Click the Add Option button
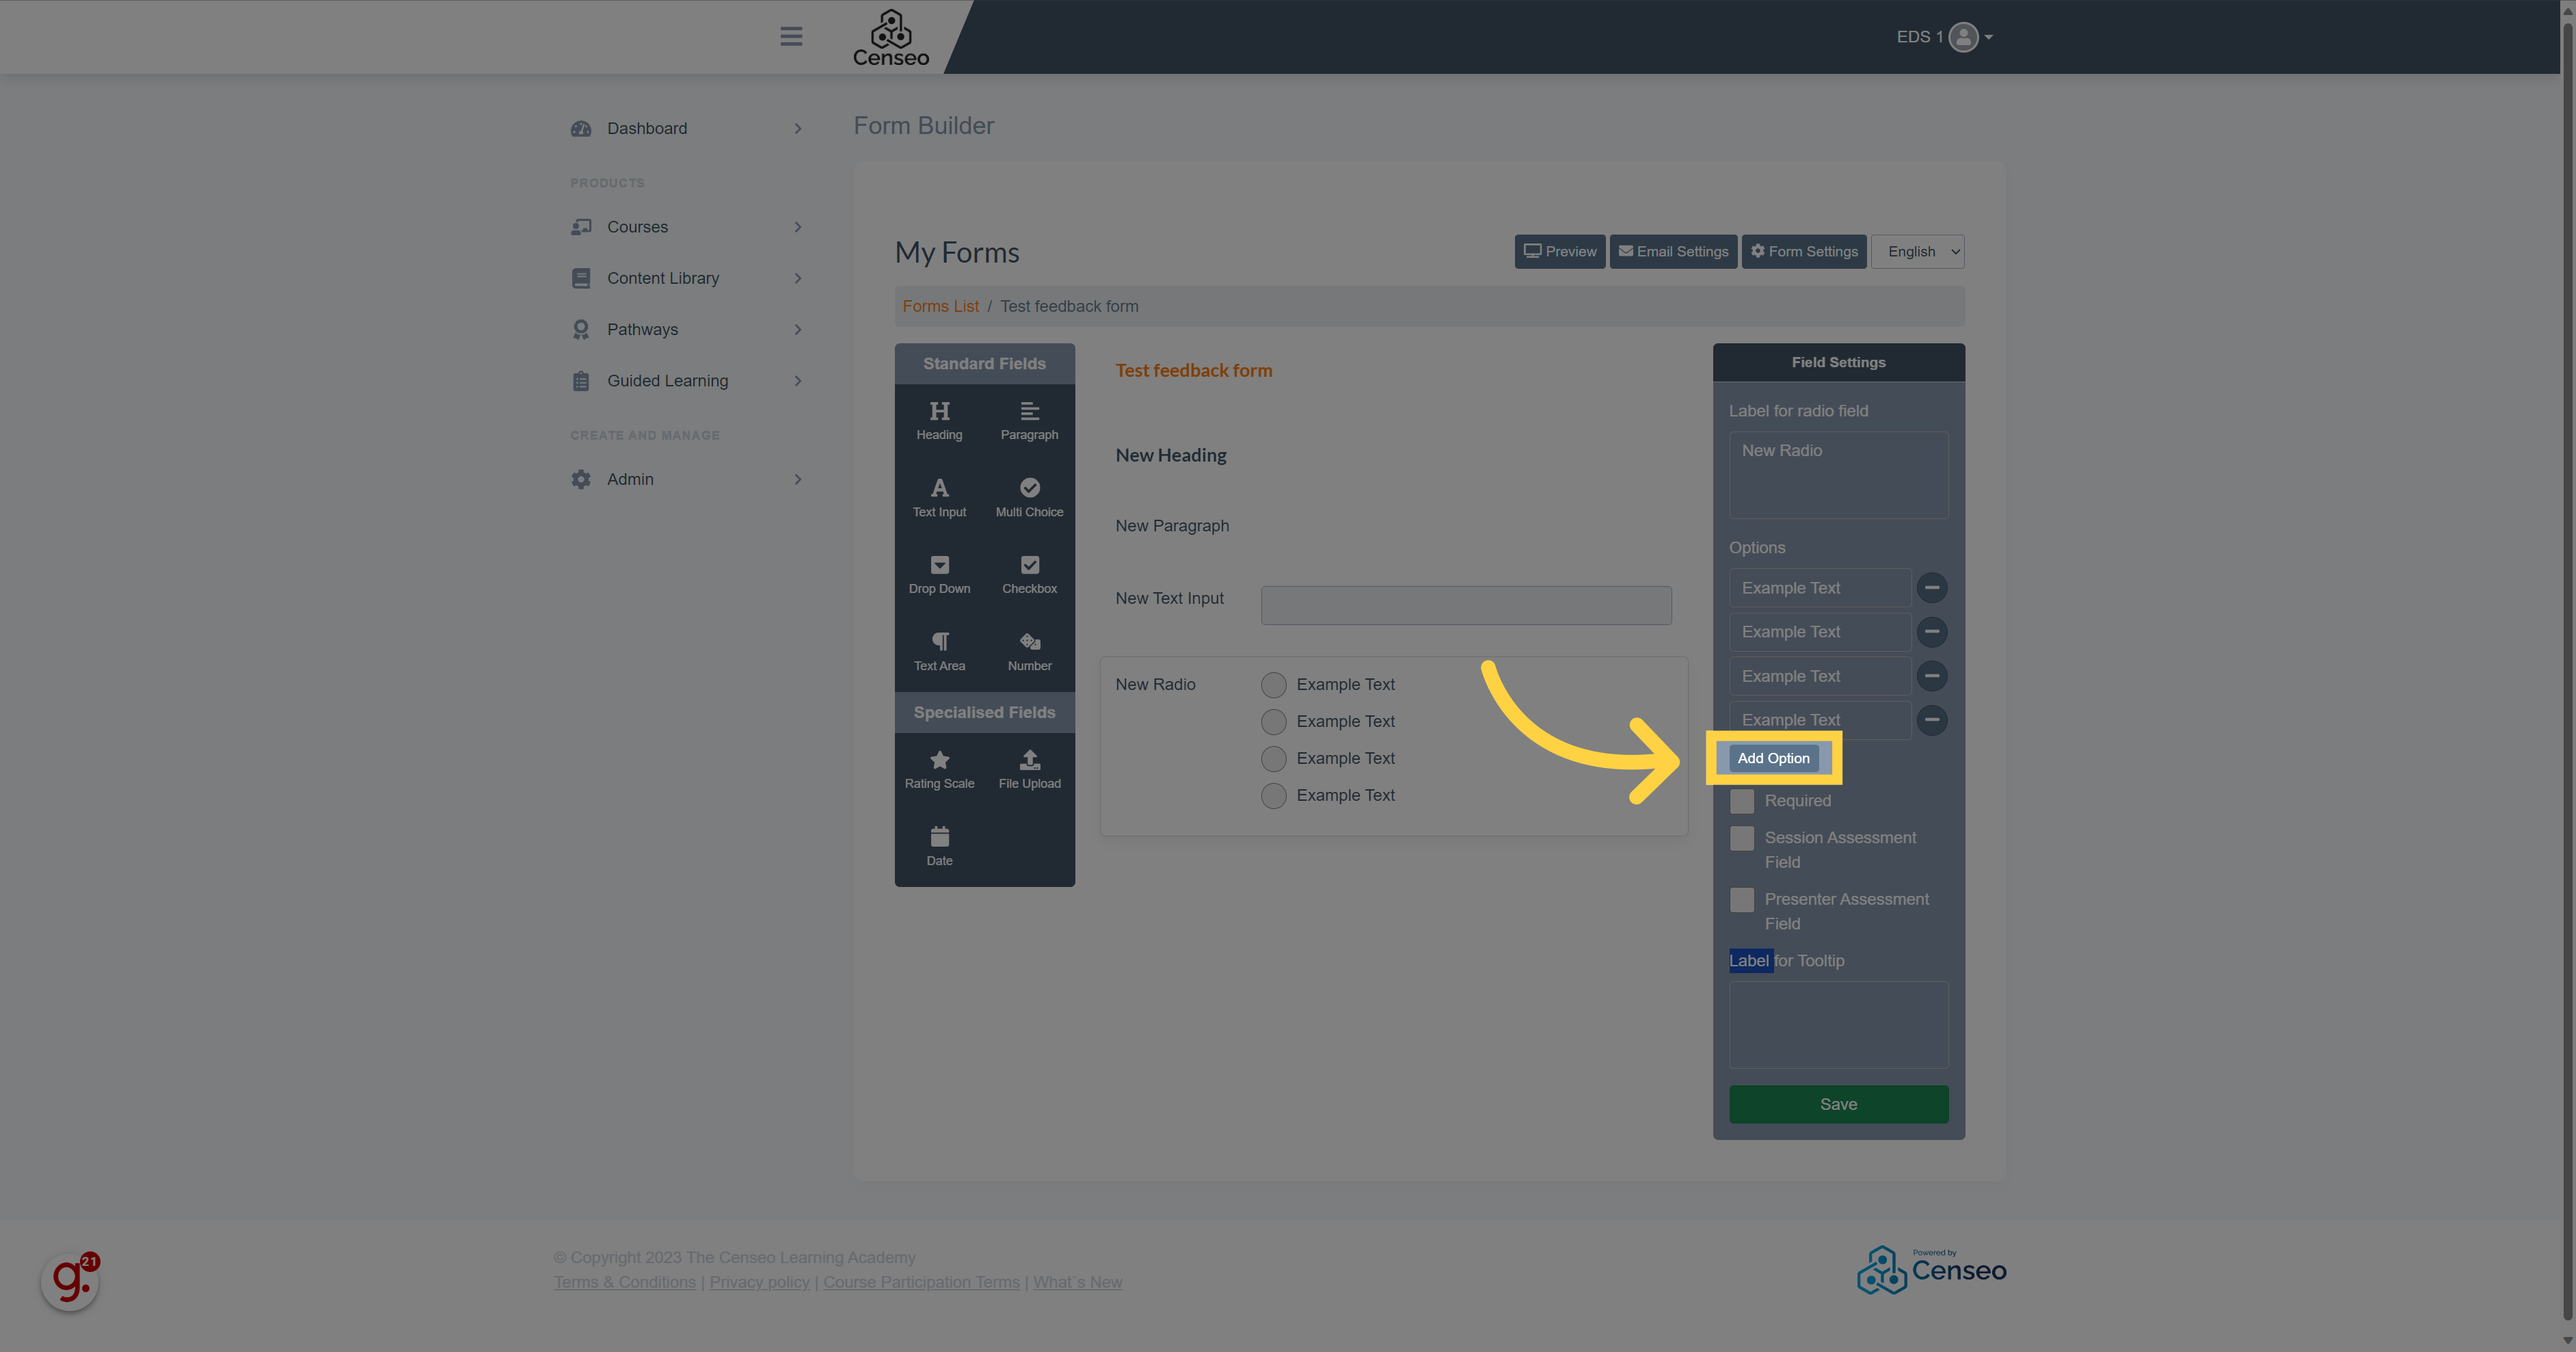 pos(1773,758)
